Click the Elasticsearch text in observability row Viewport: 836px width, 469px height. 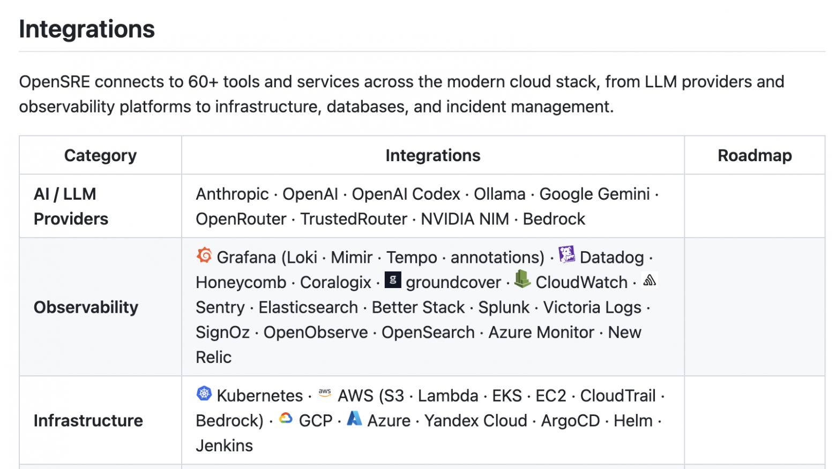(308, 307)
